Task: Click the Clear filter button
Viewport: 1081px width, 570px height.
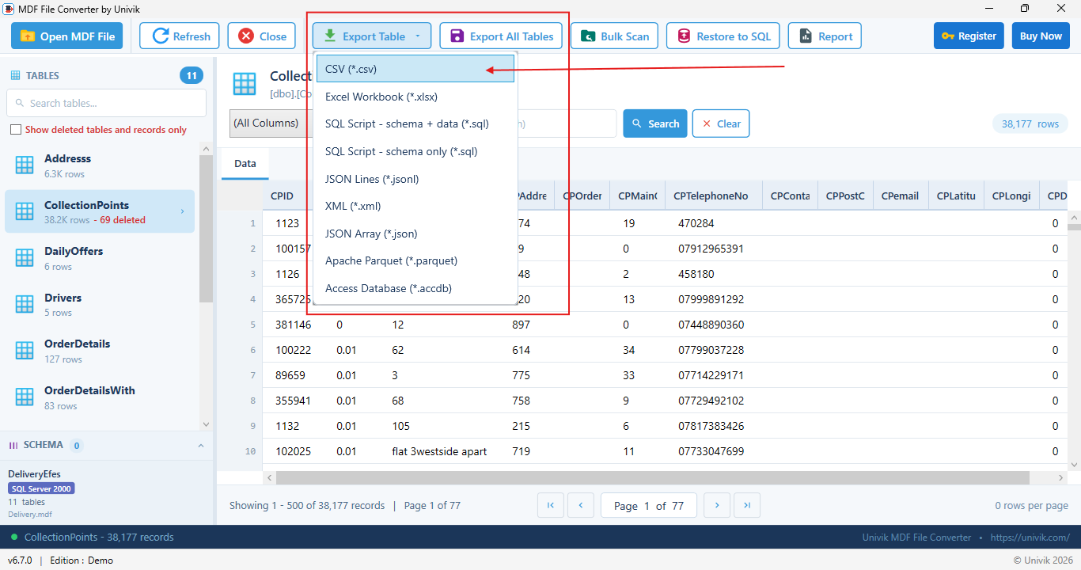Action: tap(721, 123)
